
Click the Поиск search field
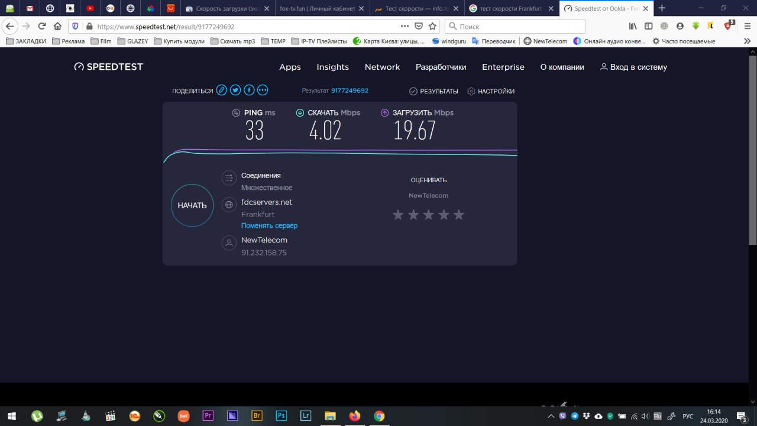coord(515,26)
